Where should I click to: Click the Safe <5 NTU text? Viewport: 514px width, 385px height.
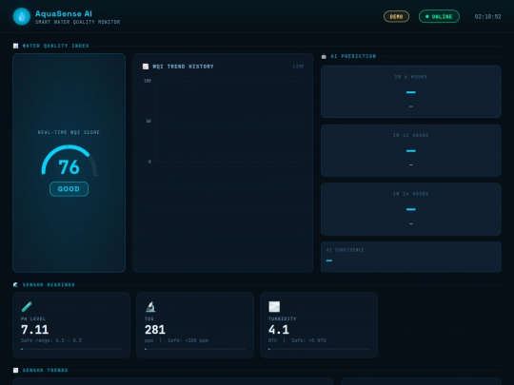point(308,340)
